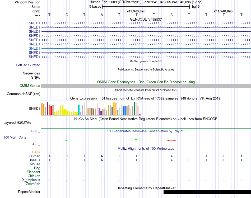Select the Common dbSNP(155) label

pos(23,94)
